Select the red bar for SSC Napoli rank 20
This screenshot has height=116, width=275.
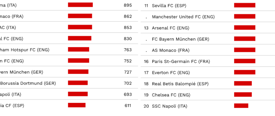tap(241, 106)
